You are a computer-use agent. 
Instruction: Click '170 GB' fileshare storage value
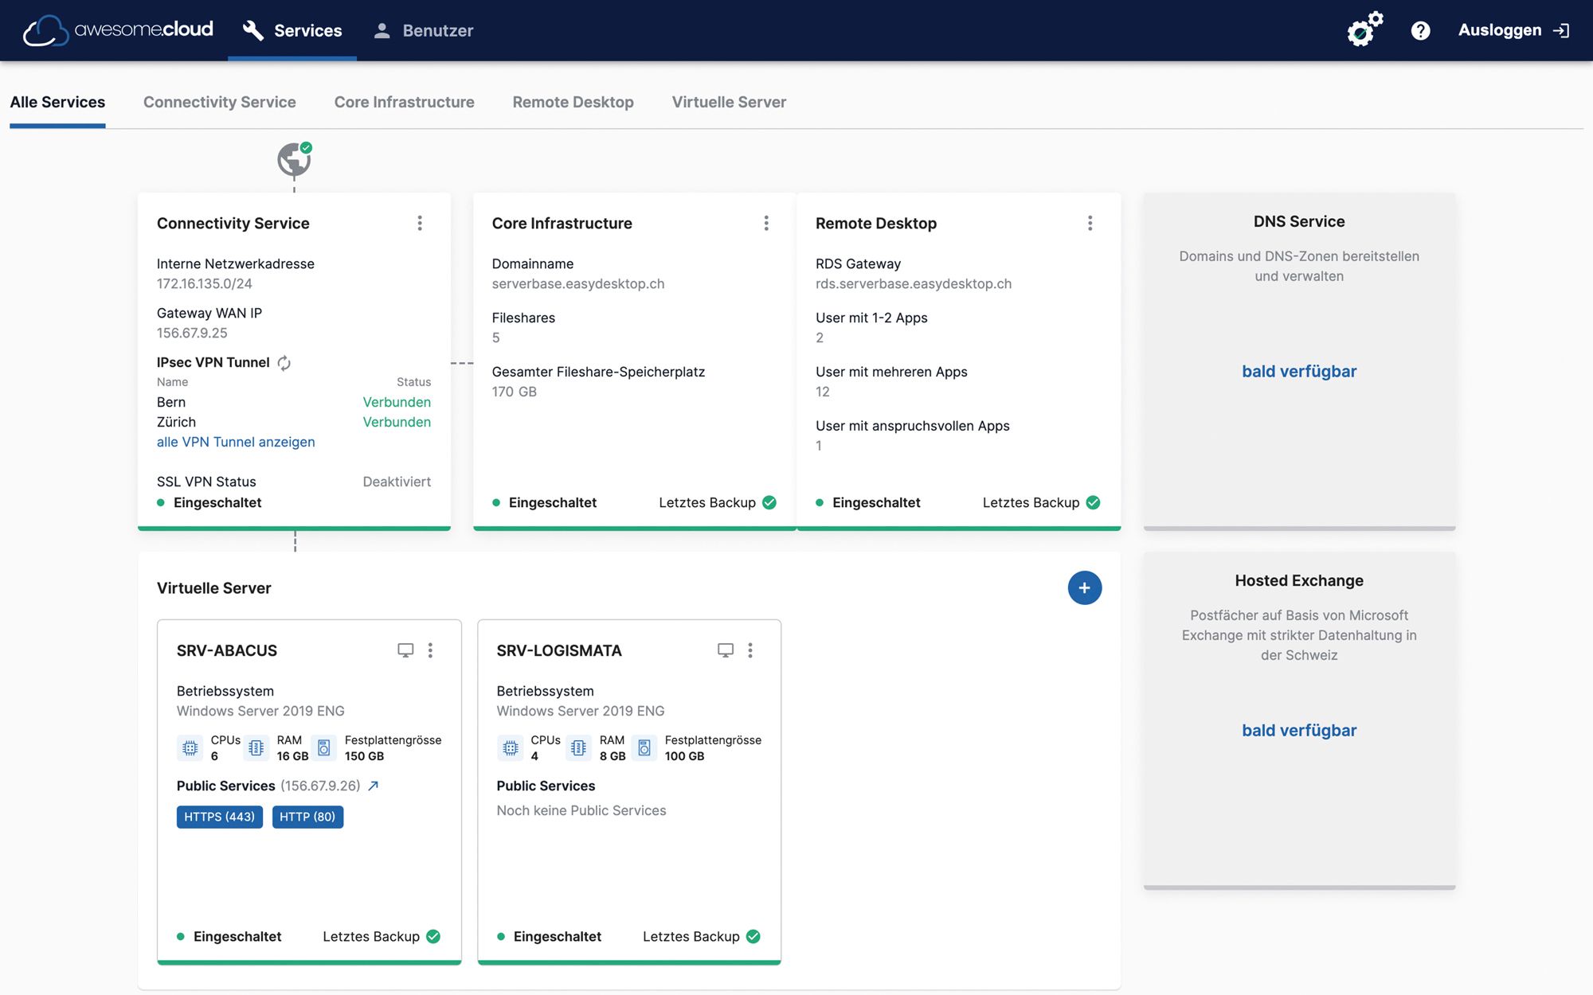[515, 392]
